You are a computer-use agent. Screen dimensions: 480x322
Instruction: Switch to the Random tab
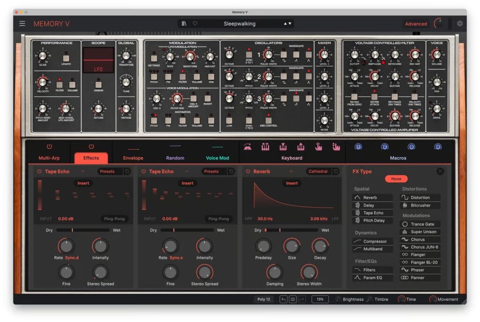(175, 158)
